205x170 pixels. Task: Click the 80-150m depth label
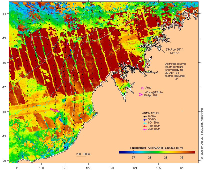[x=153, y=123]
